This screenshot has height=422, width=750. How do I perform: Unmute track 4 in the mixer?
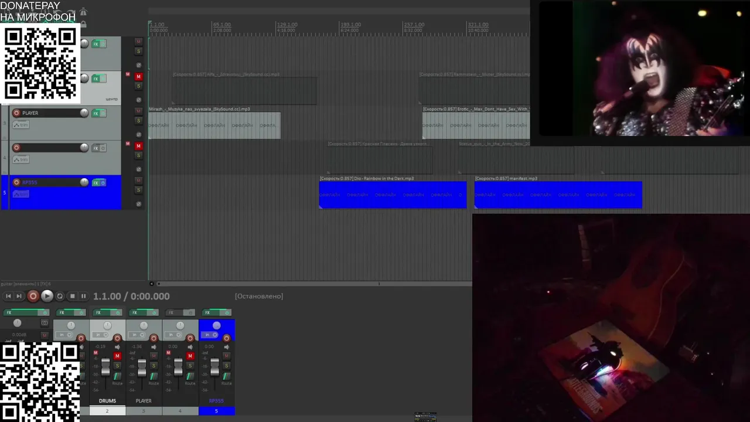tap(190, 356)
